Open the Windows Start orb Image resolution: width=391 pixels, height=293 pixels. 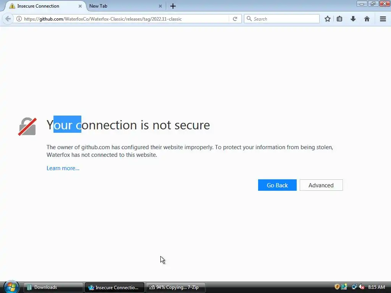11,287
